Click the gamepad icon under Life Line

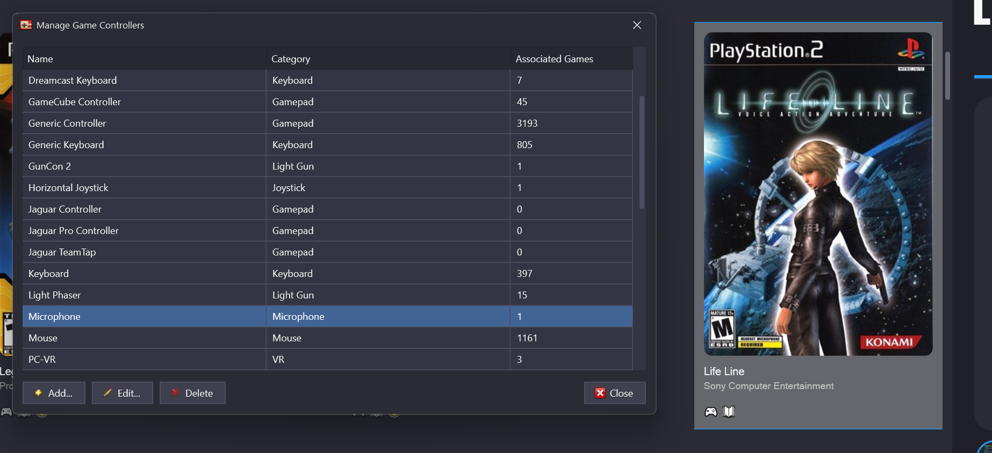point(710,412)
